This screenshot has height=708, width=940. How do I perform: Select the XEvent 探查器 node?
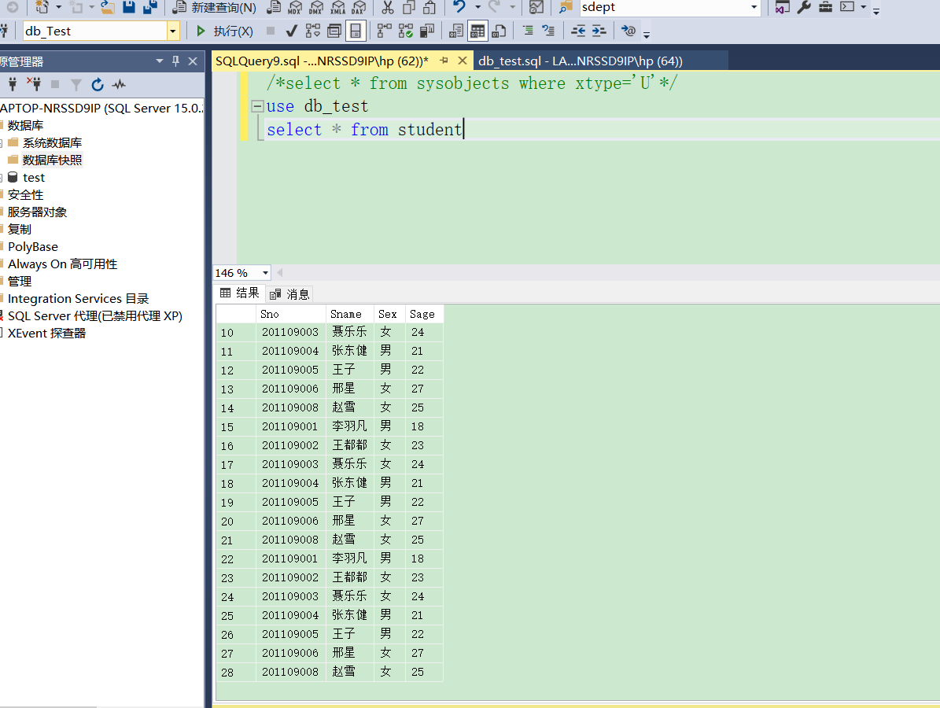coord(46,334)
